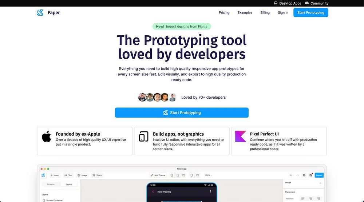Switch to the Layers tab in preview

tap(69, 185)
